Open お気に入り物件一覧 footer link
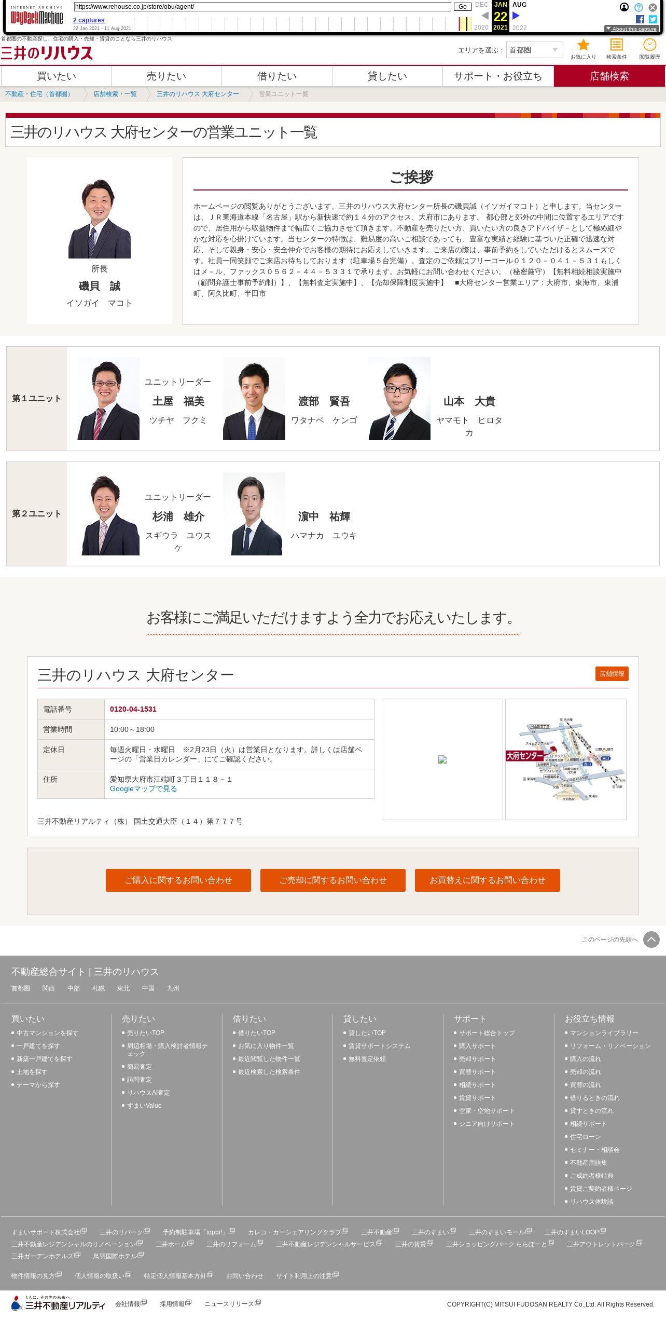The image size is (666, 1319). [x=266, y=1046]
